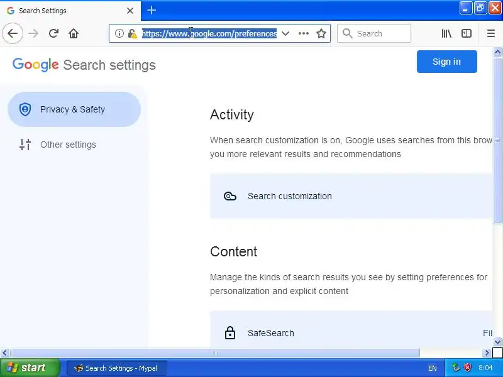Click vertical scrollbar down arrow

pyautogui.click(x=497, y=342)
